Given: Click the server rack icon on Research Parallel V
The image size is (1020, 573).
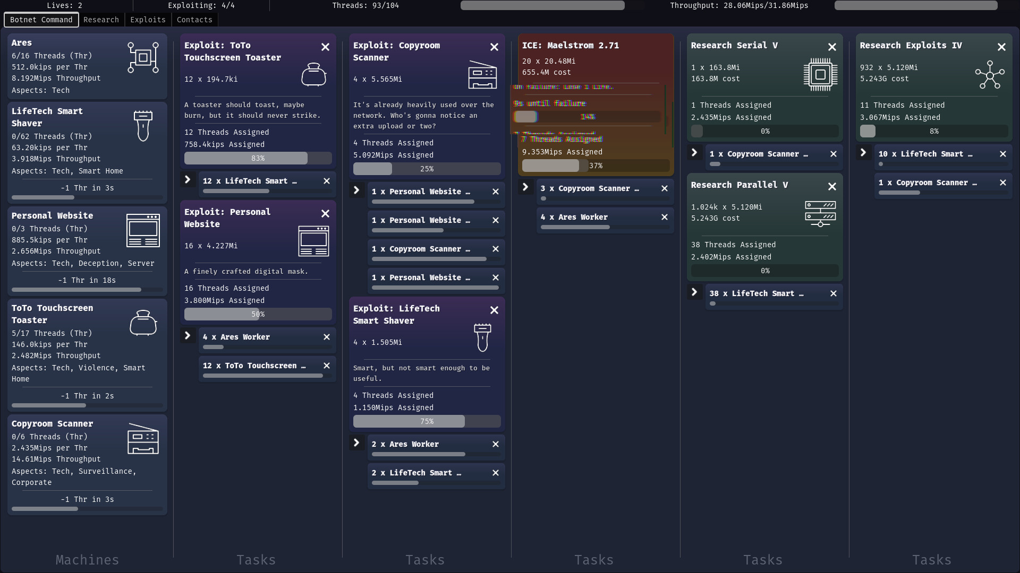Looking at the screenshot, I should coord(820,213).
